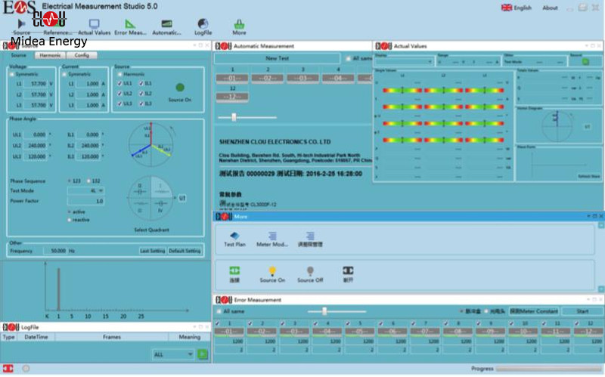Click the IL3 phase angle field

[x=88, y=157]
